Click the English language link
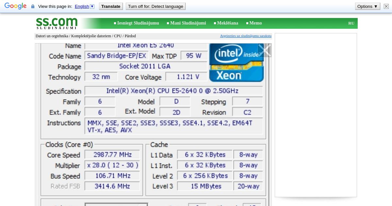392x206 pixels. point(82,6)
